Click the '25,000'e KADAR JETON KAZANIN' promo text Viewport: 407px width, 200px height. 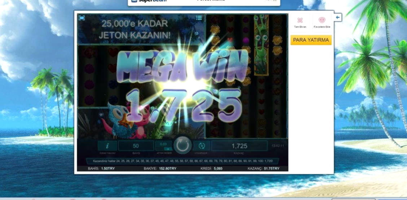135,29
